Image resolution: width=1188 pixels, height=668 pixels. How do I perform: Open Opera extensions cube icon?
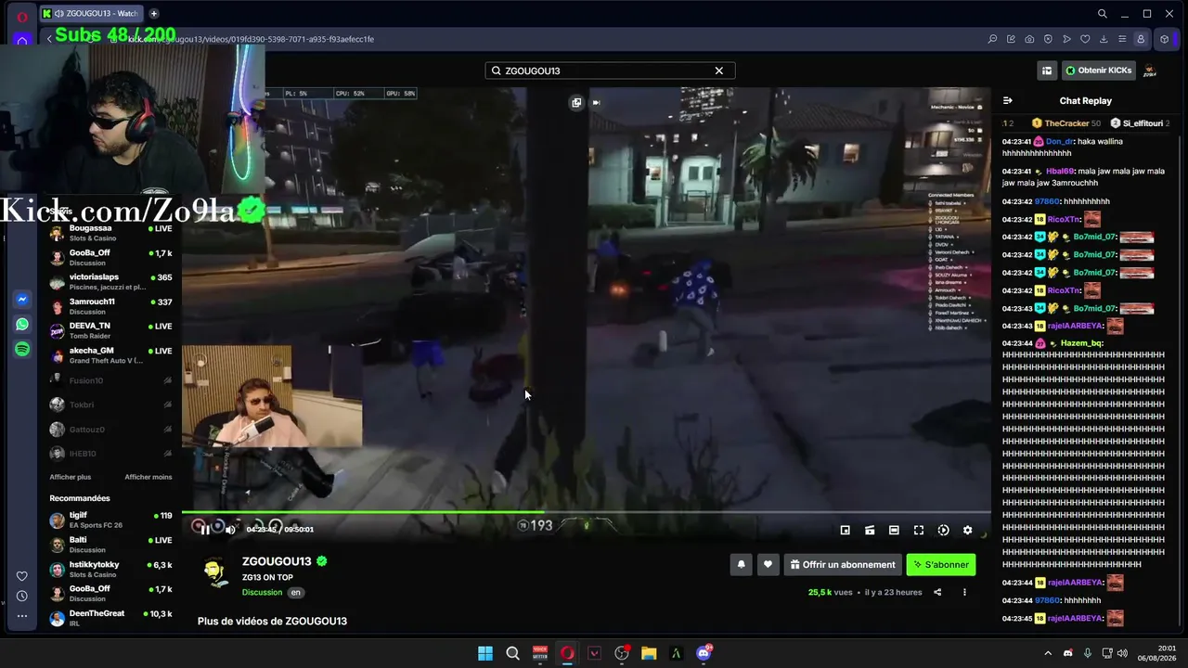pos(1165,39)
